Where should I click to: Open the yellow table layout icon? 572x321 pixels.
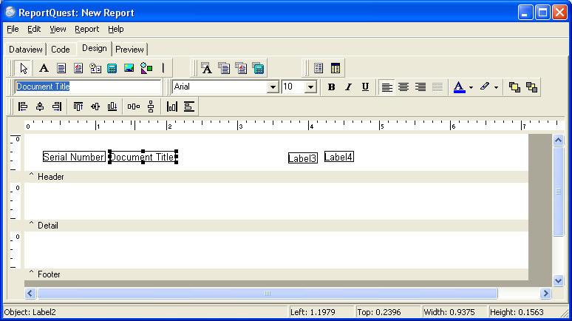(336, 68)
